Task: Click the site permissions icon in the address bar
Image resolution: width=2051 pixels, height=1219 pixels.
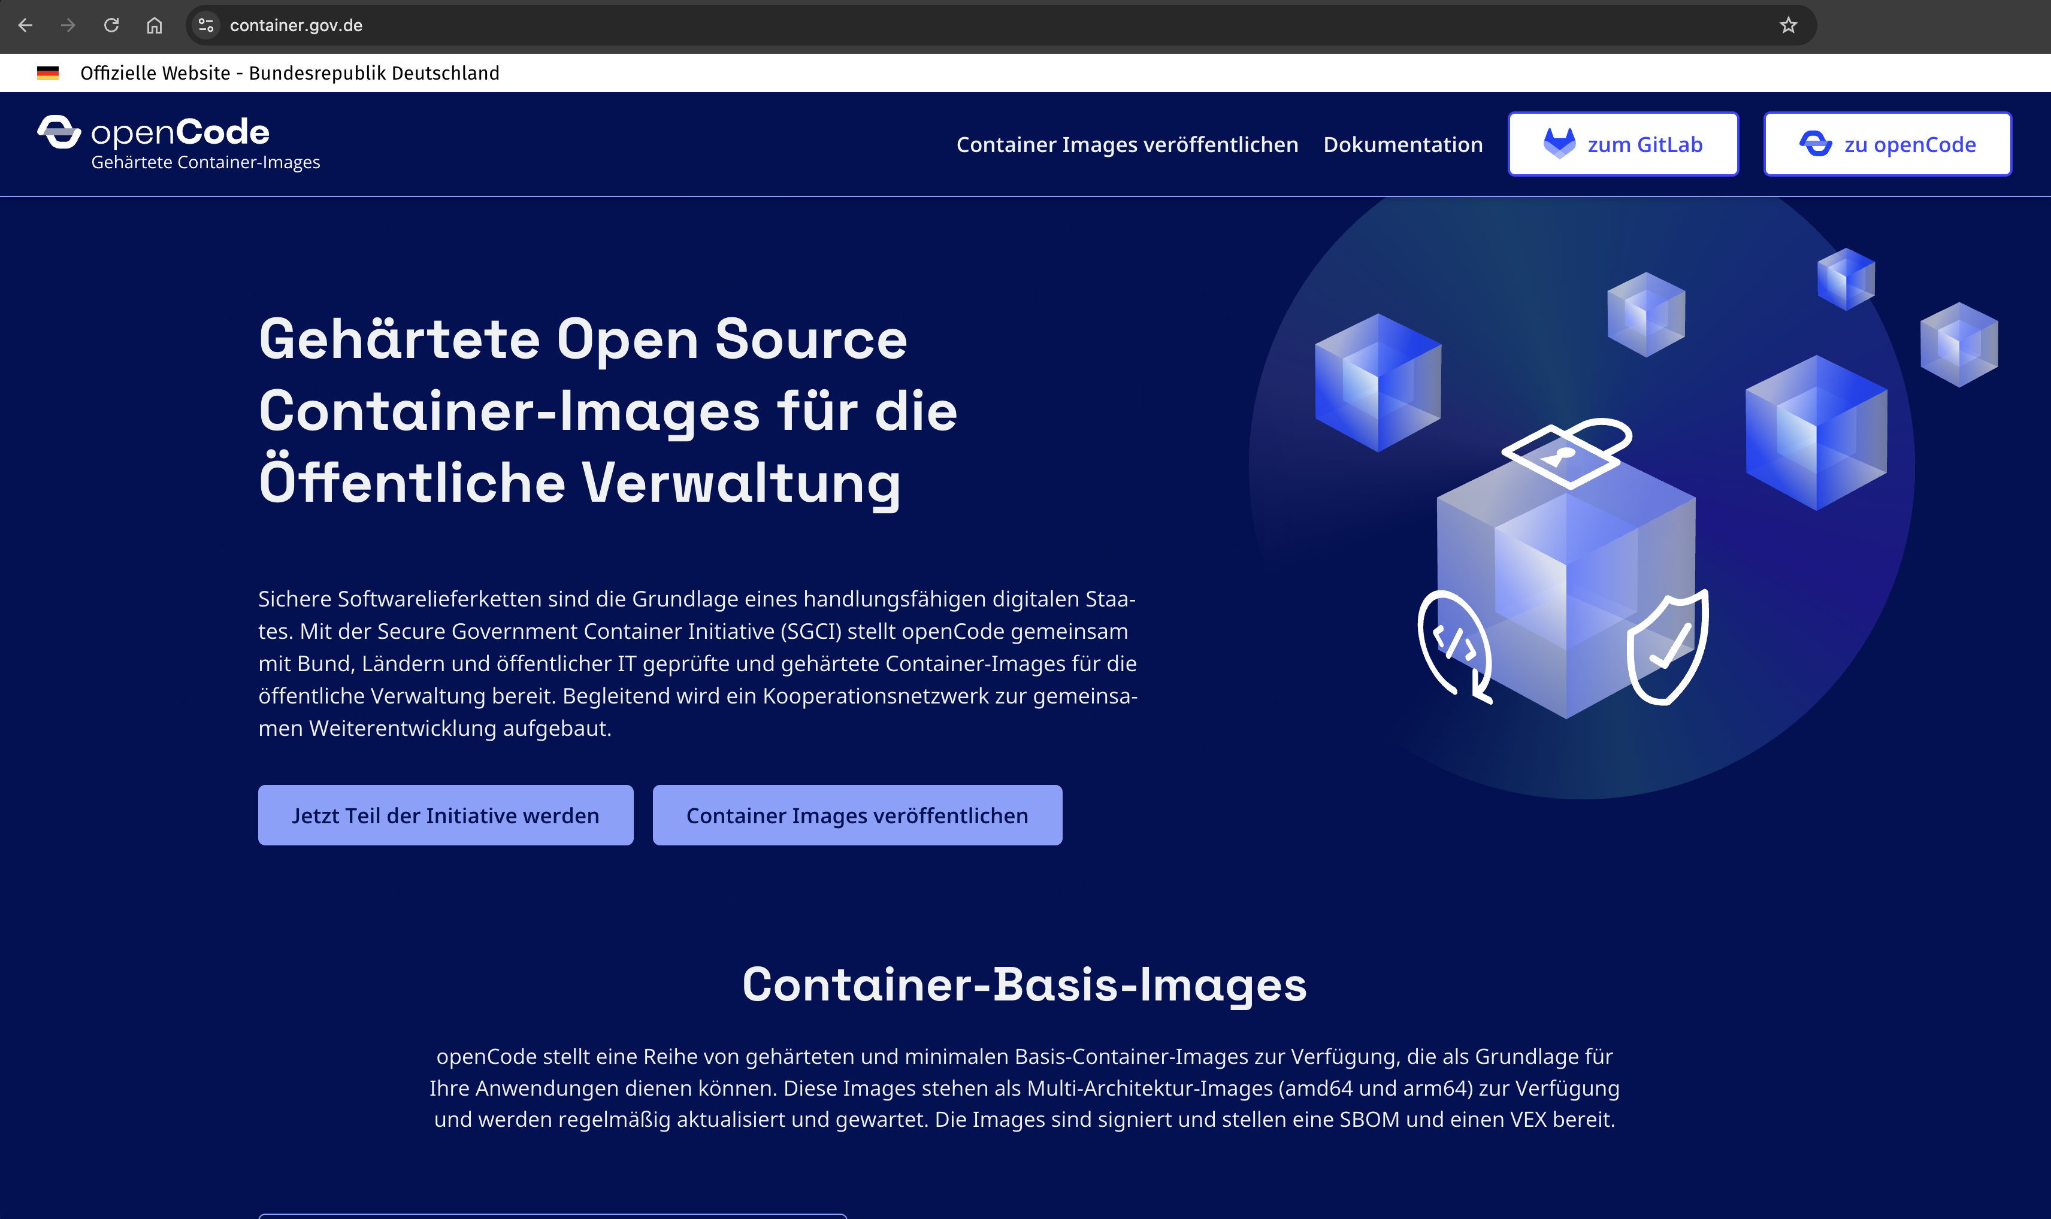Action: [x=205, y=26]
